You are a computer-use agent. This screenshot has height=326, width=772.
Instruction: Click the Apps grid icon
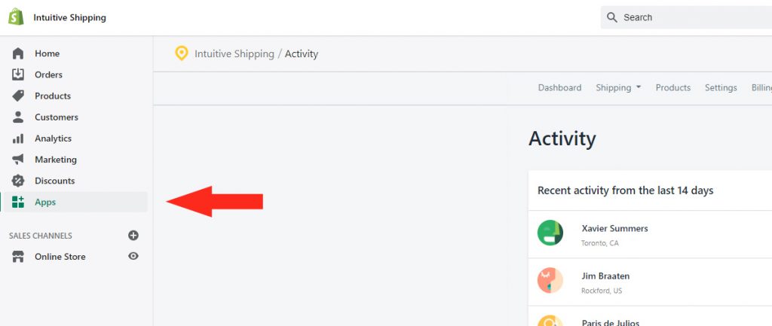tap(18, 202)
